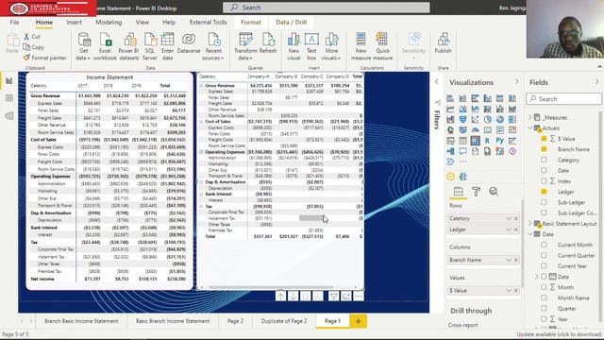Open the View ribbon tab
Viewport: 604px width, 340px height.
coord(143,23)
